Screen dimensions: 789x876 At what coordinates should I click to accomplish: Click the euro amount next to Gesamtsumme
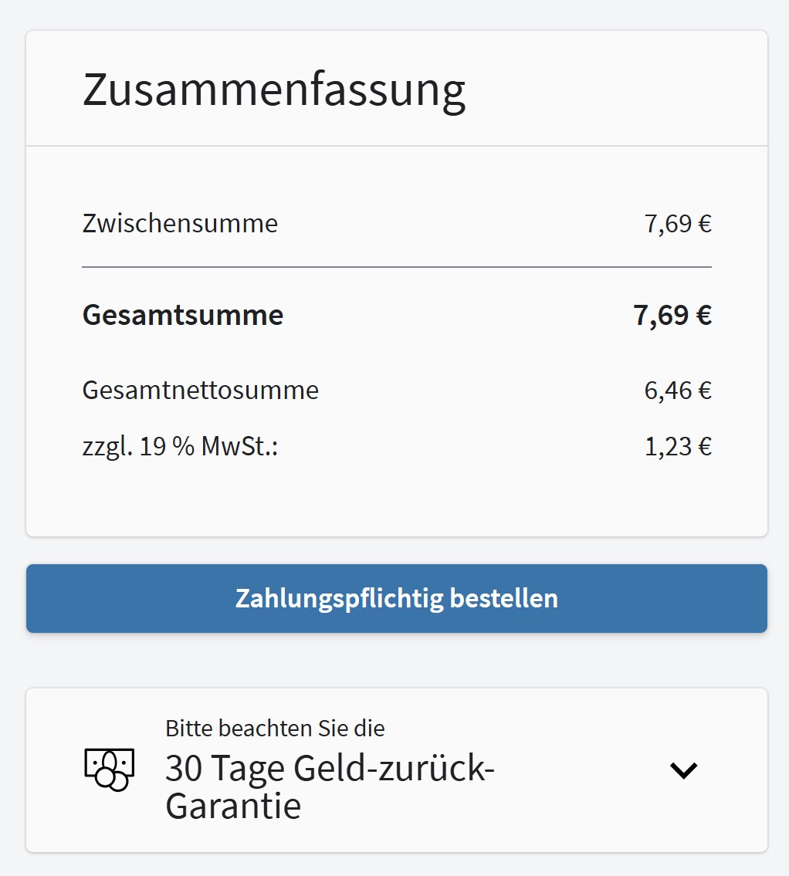672,315
